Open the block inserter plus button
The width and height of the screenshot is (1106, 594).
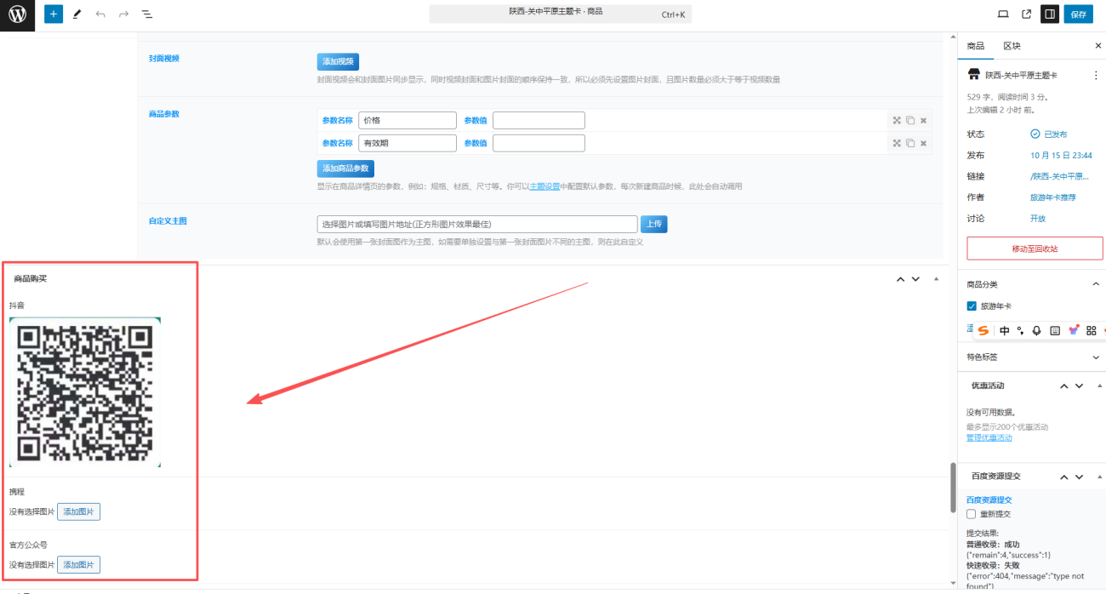pyautogui.click(x=54, y=14)
